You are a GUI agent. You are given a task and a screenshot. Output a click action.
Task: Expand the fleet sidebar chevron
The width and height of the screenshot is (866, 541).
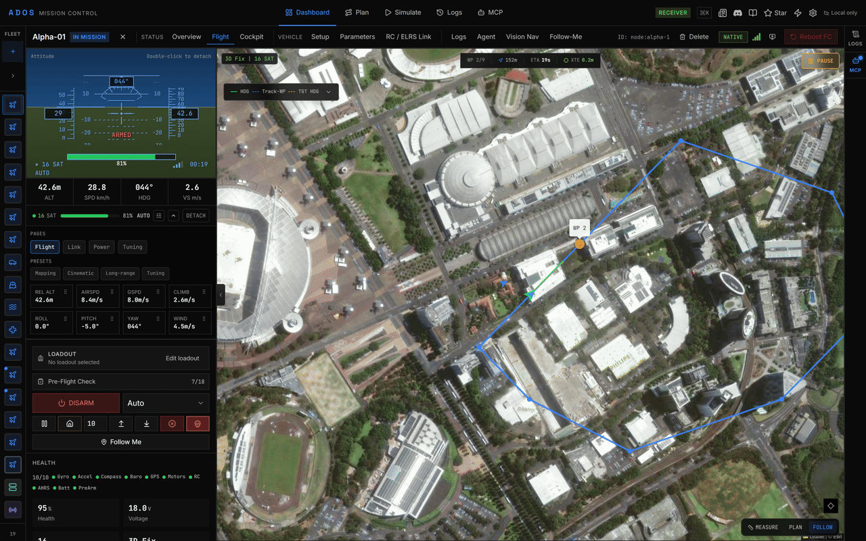coord(13,76)
